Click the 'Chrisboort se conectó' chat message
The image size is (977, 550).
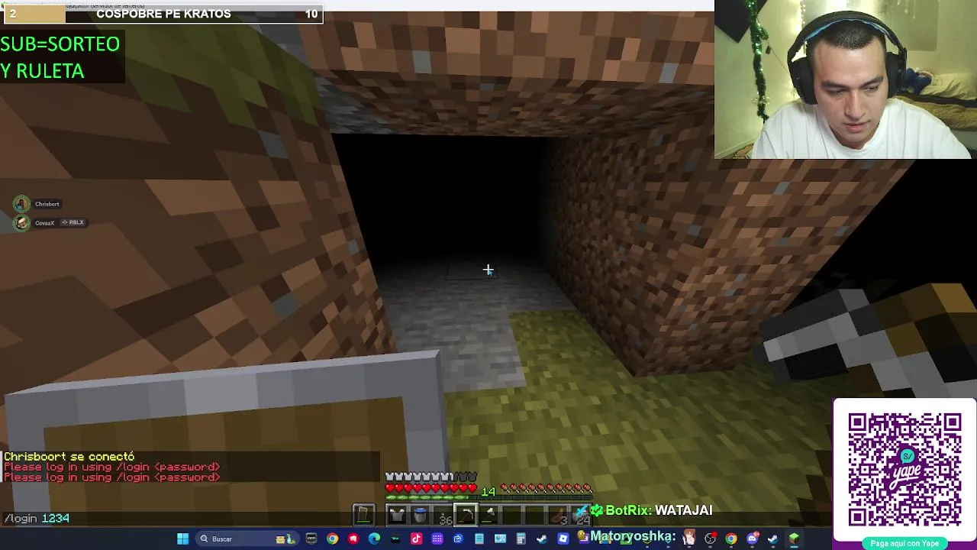(x=69, y=456)
